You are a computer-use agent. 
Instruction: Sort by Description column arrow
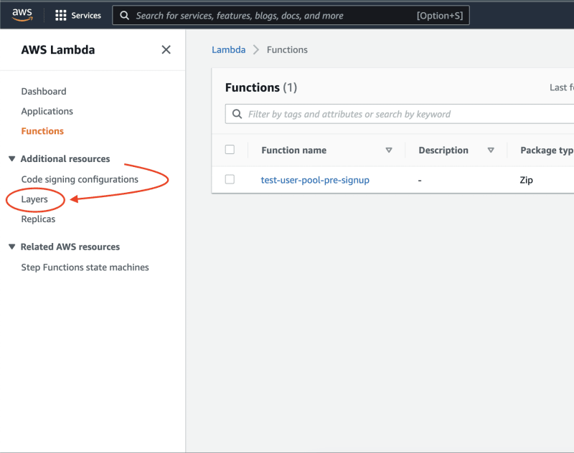point(491,151)
